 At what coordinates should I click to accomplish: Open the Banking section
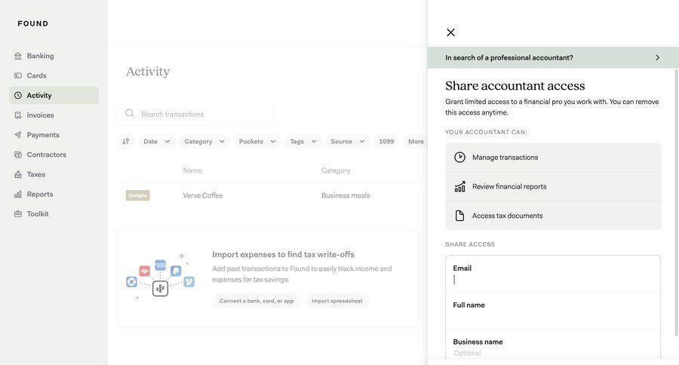pyautogui.click(x=54, y=56)
